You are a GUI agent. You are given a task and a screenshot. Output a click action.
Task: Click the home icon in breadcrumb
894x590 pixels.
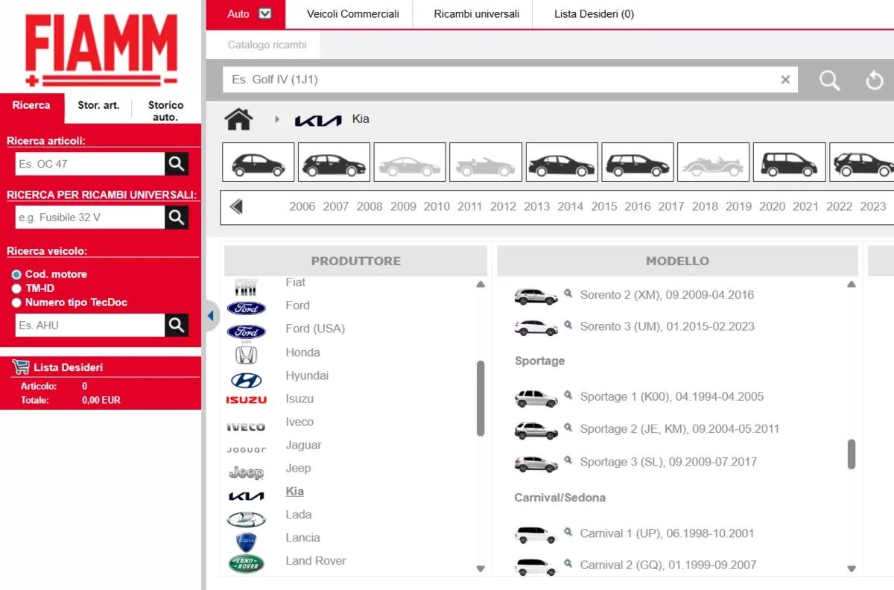239,119
